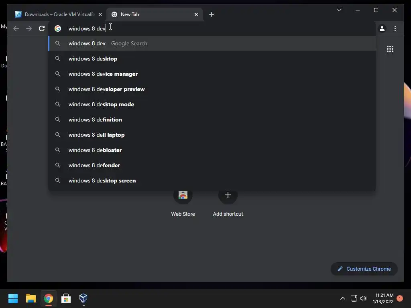Screen dimensions: 411x308
Task: Reload the page with the refresh icon
Action: tap(42, 28)
